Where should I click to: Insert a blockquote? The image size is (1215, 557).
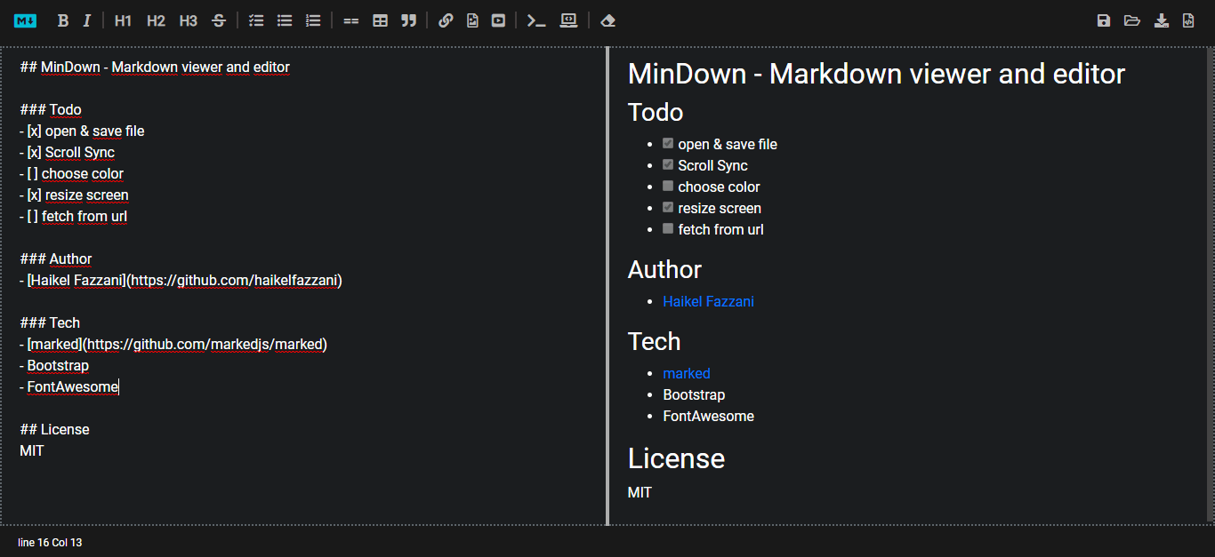(408, 20)
